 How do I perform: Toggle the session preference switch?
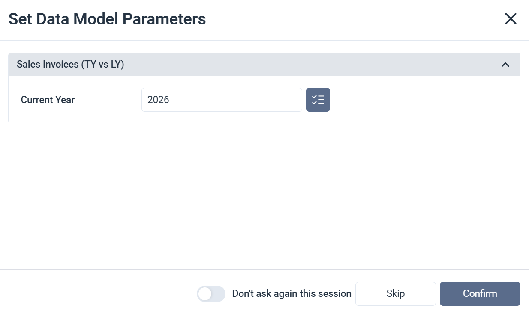[x=210, y=293]
